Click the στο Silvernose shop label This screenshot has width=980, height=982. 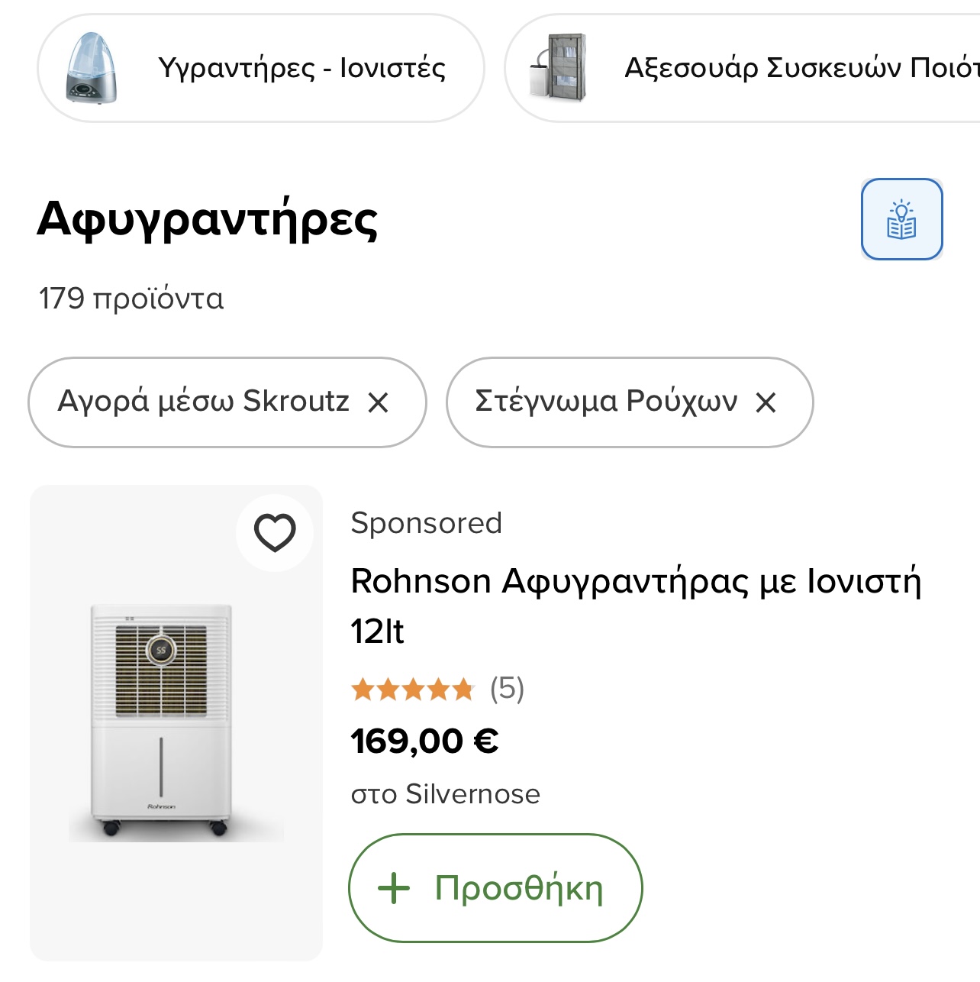click(445, 794)
